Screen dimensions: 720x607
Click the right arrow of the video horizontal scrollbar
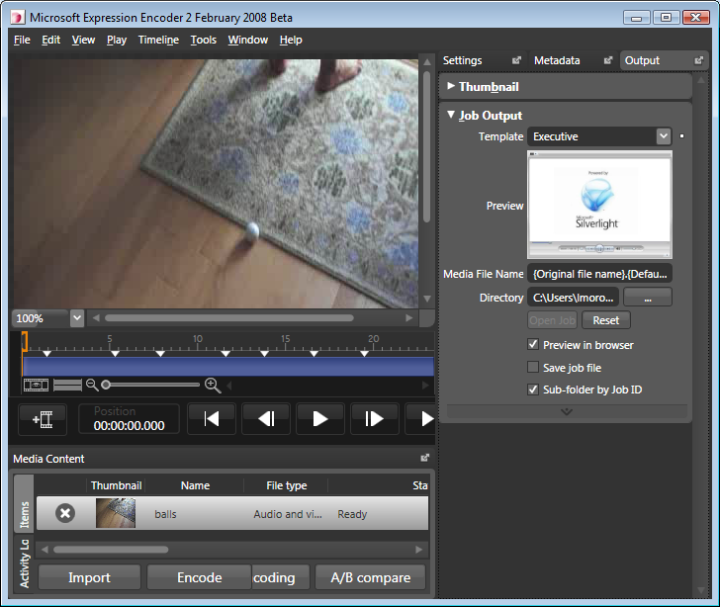pos(409,317)
